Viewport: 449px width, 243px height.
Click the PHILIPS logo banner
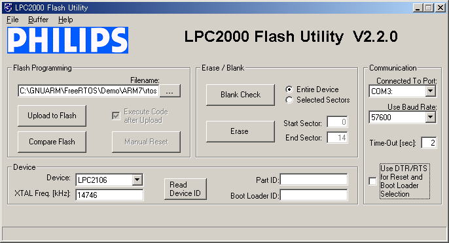point(67,40)
